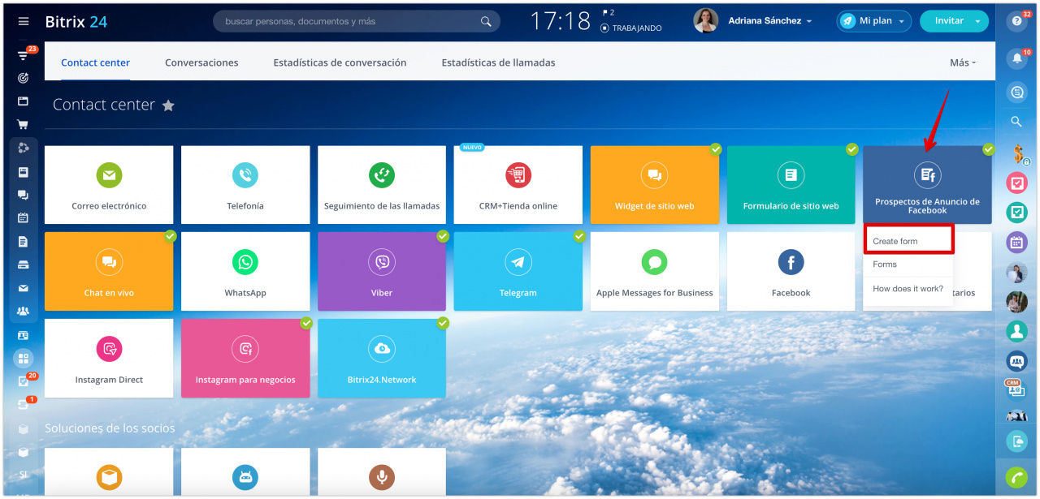
Task: Open the dollar sign icon in right sidebar
Action: click(1016, 153)
